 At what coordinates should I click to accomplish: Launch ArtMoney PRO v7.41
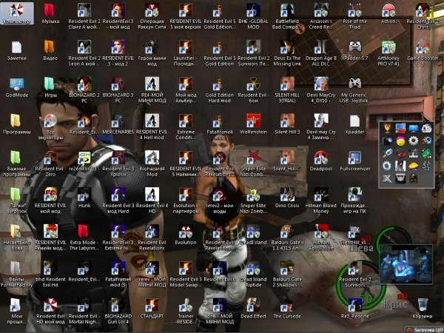[388, 53]
